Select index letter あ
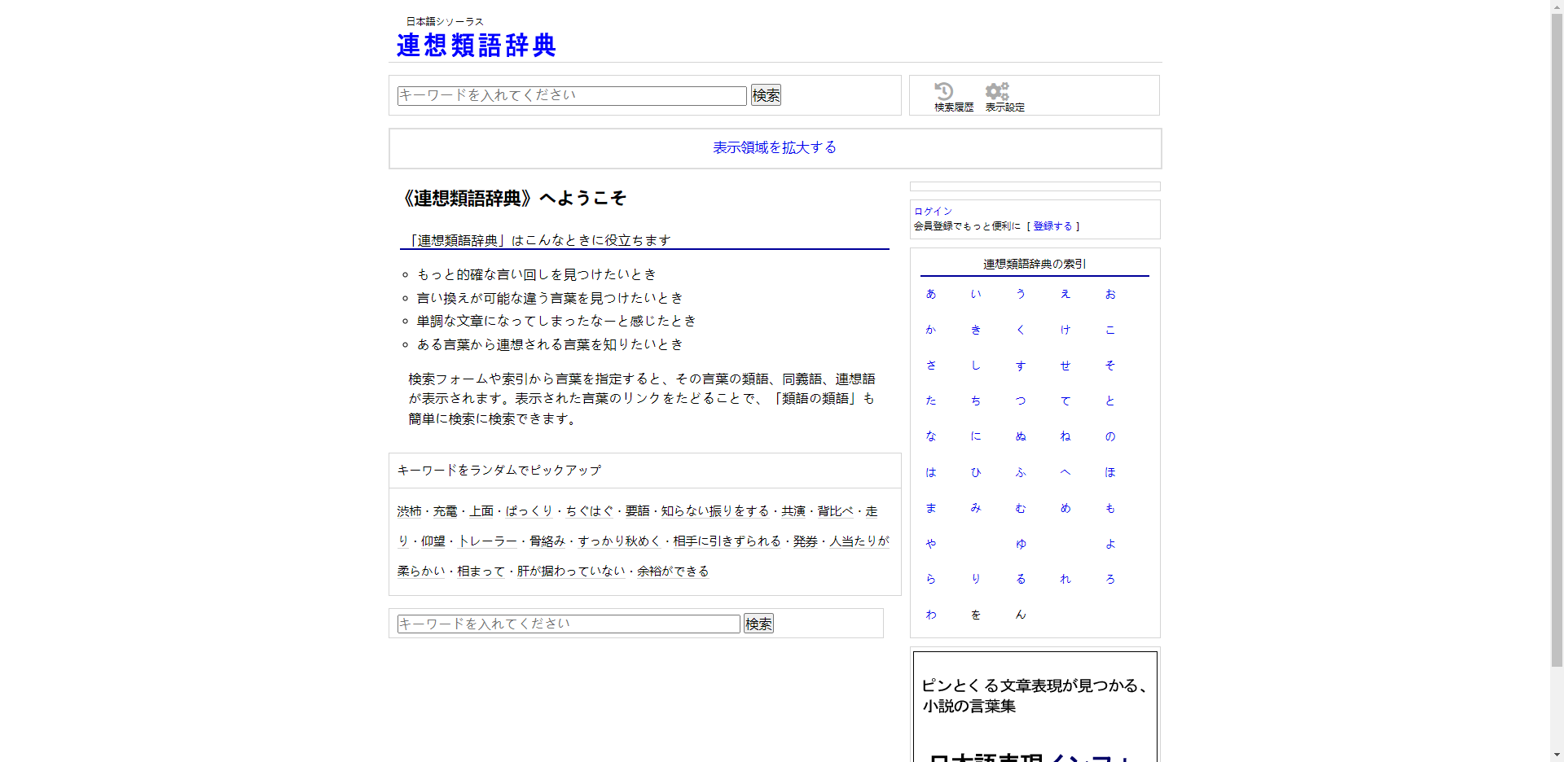Screen dimensions: 1564x762 click(x=931, y=294)
